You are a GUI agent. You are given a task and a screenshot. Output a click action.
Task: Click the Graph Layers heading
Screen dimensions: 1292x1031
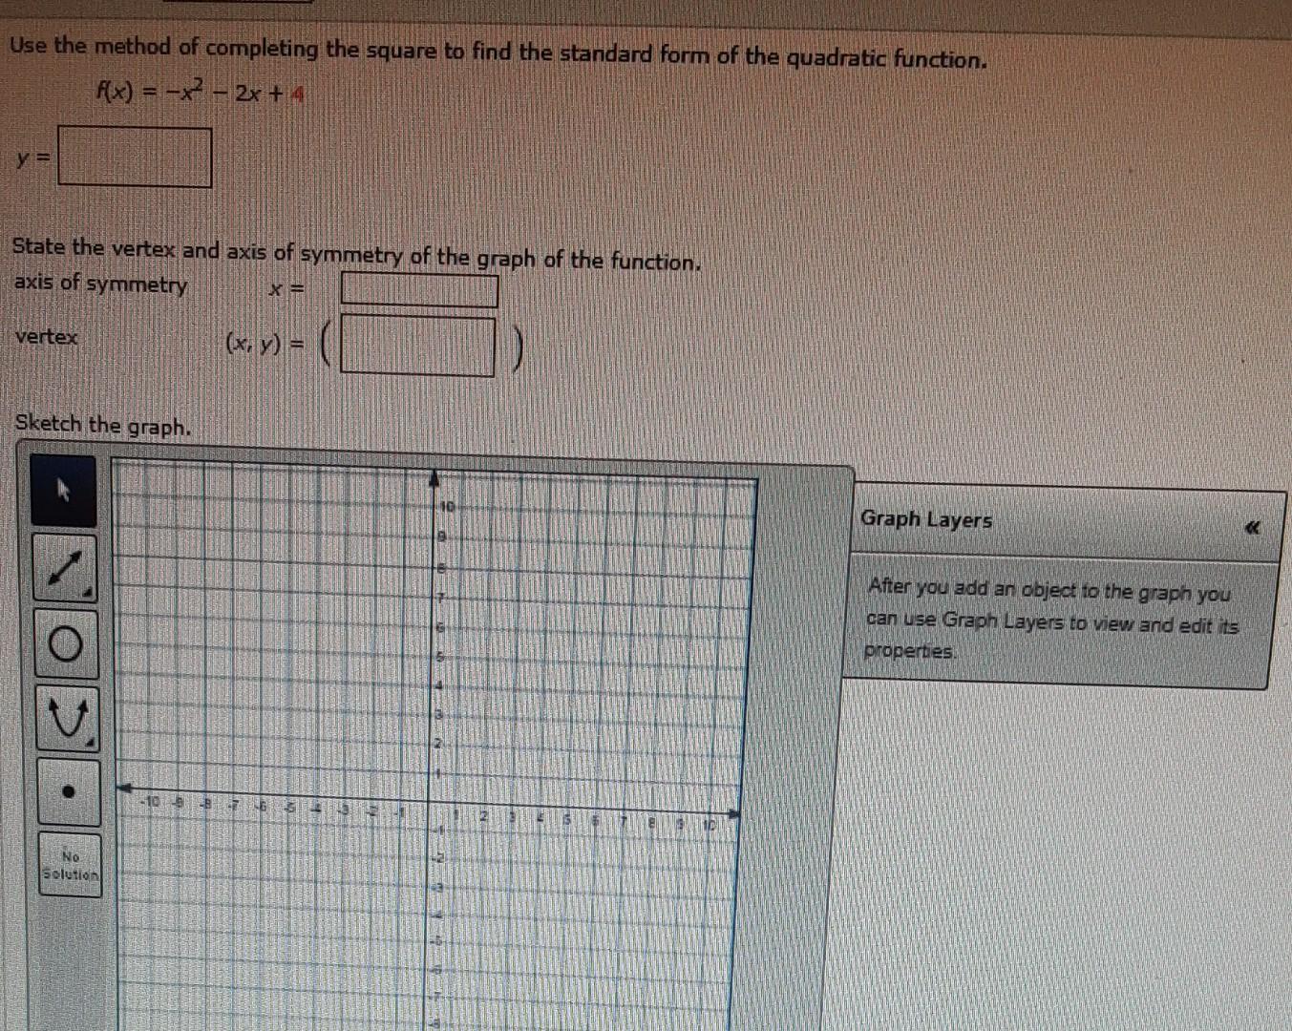tap(926, 519)
